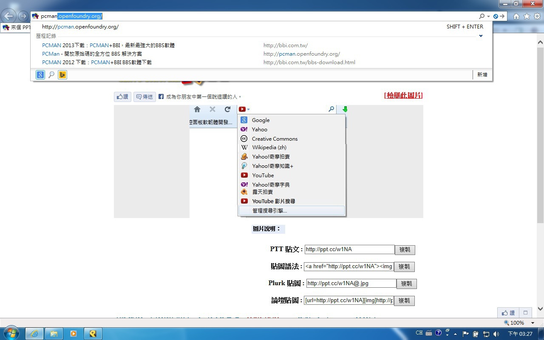544x340 pixels.
Task: Open the Windows Start menu
Action: [x=11, y=333]
